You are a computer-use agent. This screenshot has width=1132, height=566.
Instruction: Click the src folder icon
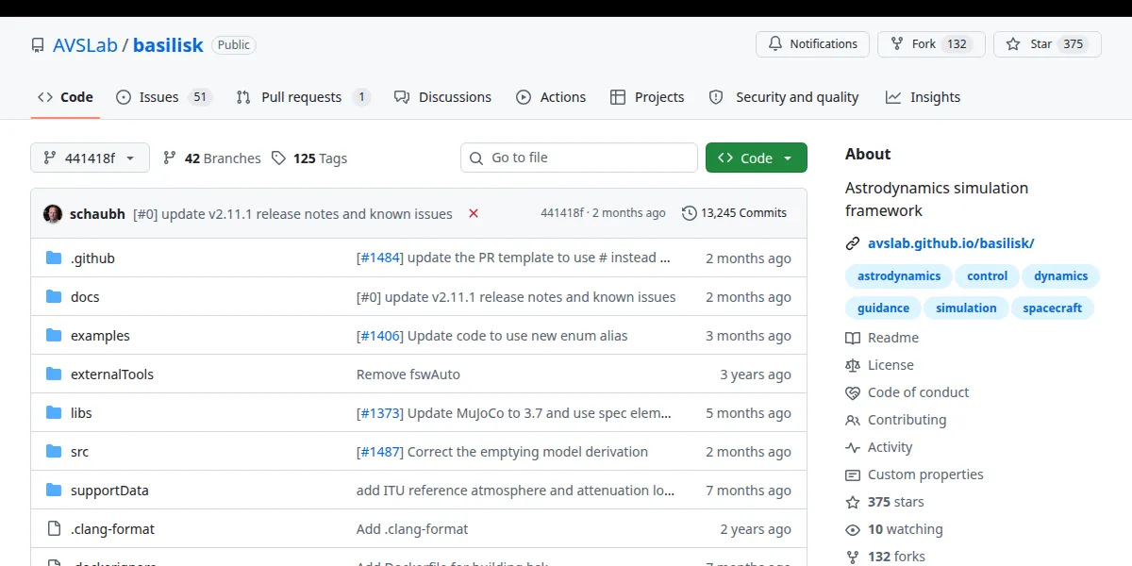pos(54,451)
